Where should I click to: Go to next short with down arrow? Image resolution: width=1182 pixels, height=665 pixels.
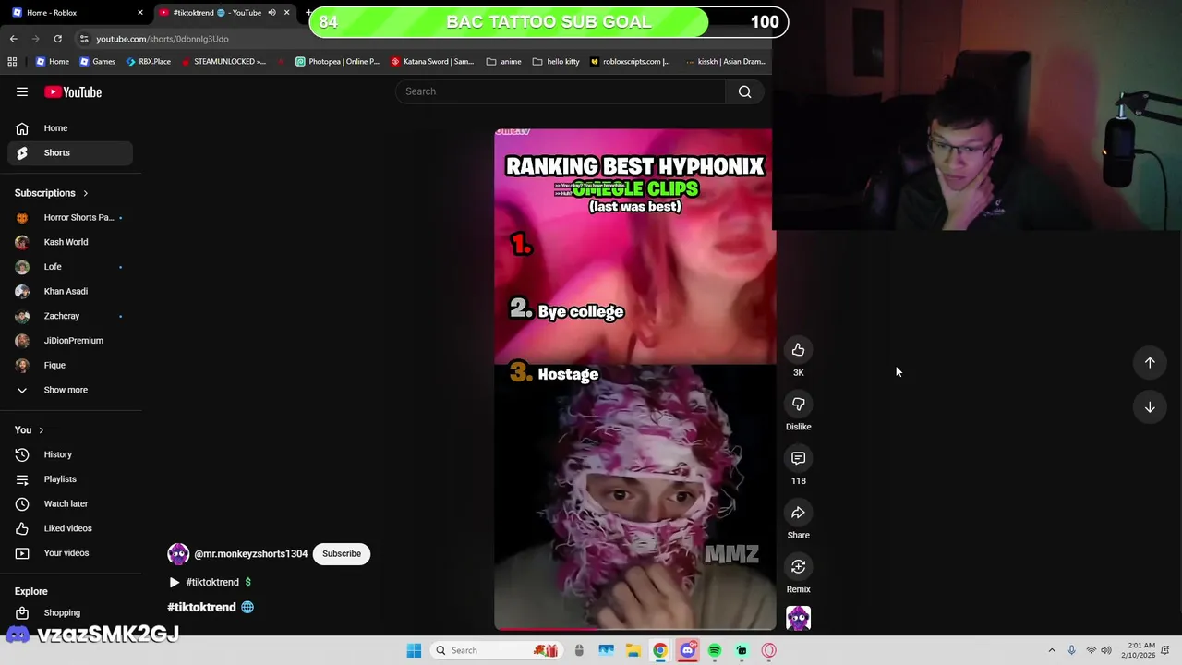1150,406
